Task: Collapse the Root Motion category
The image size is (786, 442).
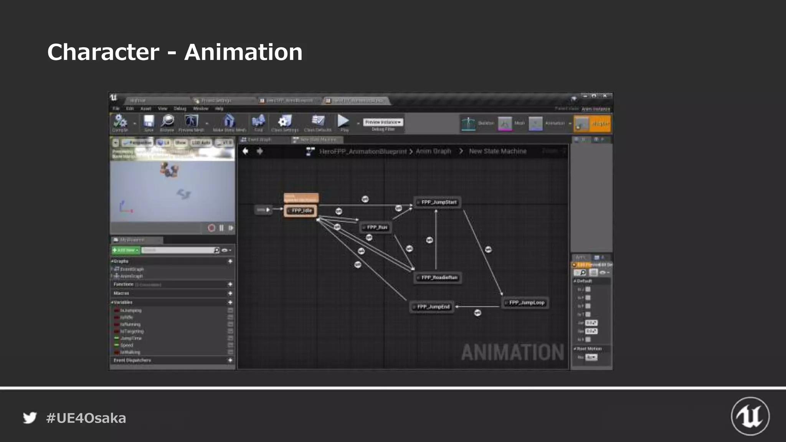Action: (575, 349)
